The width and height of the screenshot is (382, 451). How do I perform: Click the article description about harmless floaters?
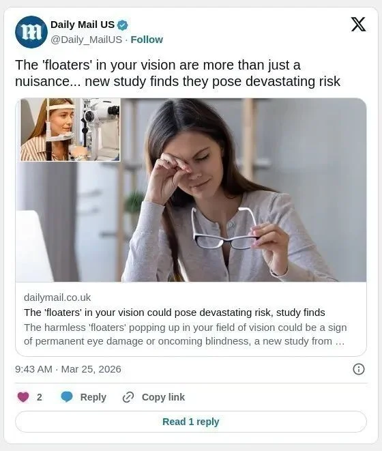coord(186,334)
